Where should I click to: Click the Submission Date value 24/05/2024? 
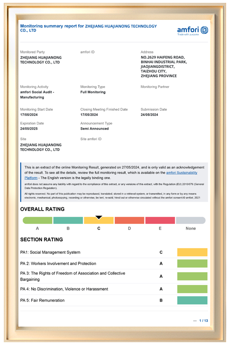coord(149,115)
